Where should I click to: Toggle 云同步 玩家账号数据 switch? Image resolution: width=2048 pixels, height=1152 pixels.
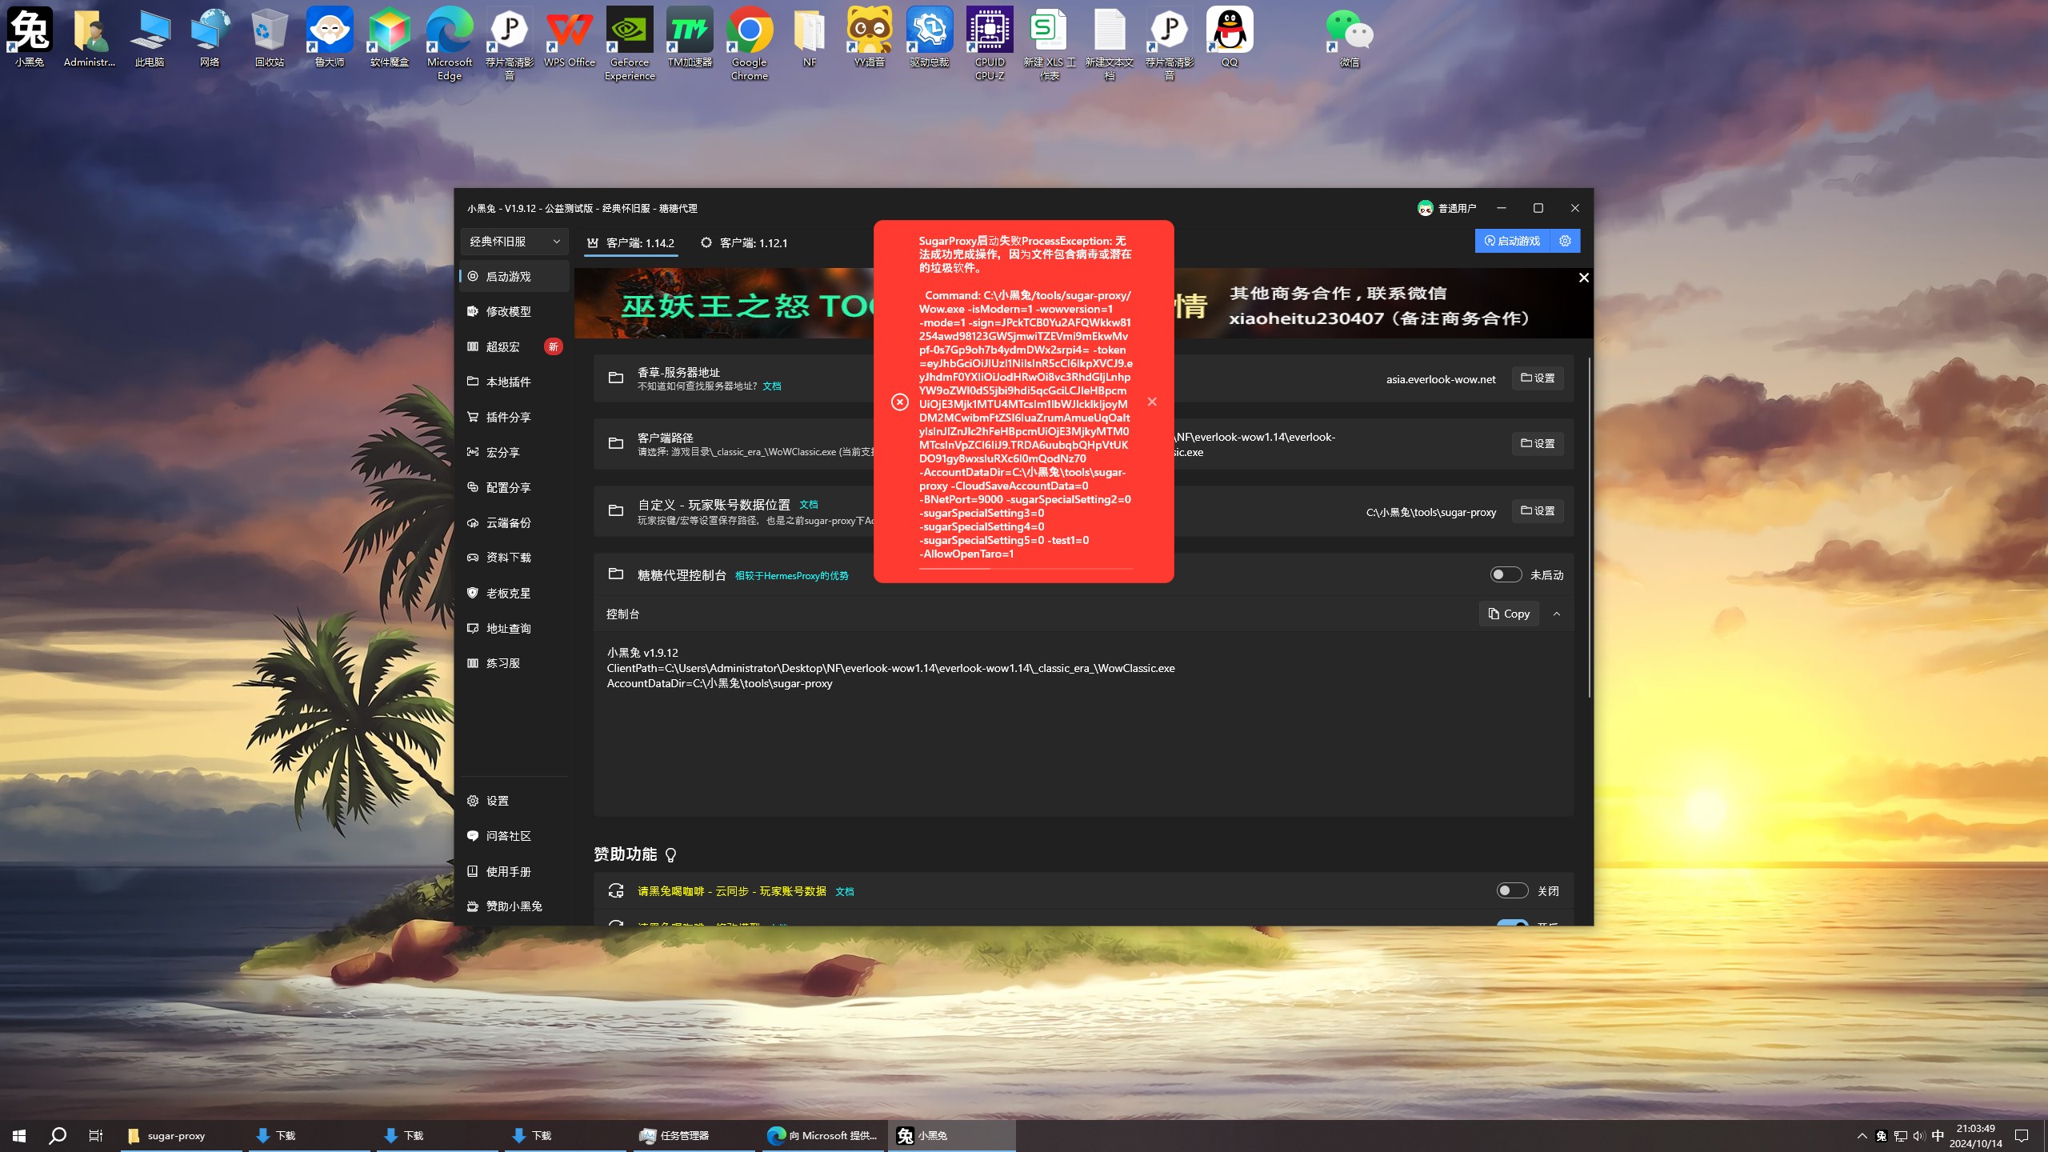click(1512, 891)
